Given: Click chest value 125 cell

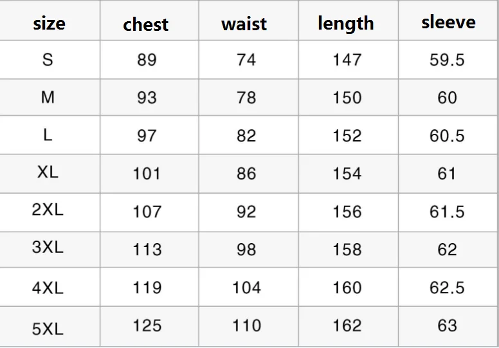Looking at the screenshot, I should [x=147, y=325].
